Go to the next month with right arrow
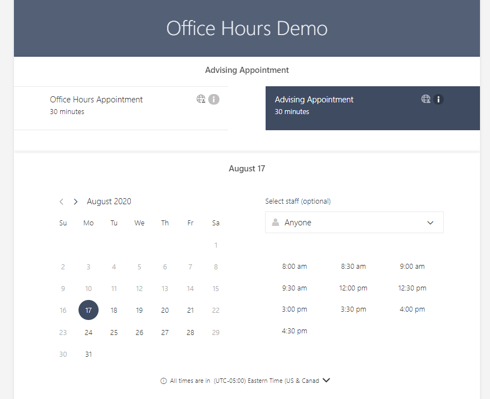 tap(75, 201)
